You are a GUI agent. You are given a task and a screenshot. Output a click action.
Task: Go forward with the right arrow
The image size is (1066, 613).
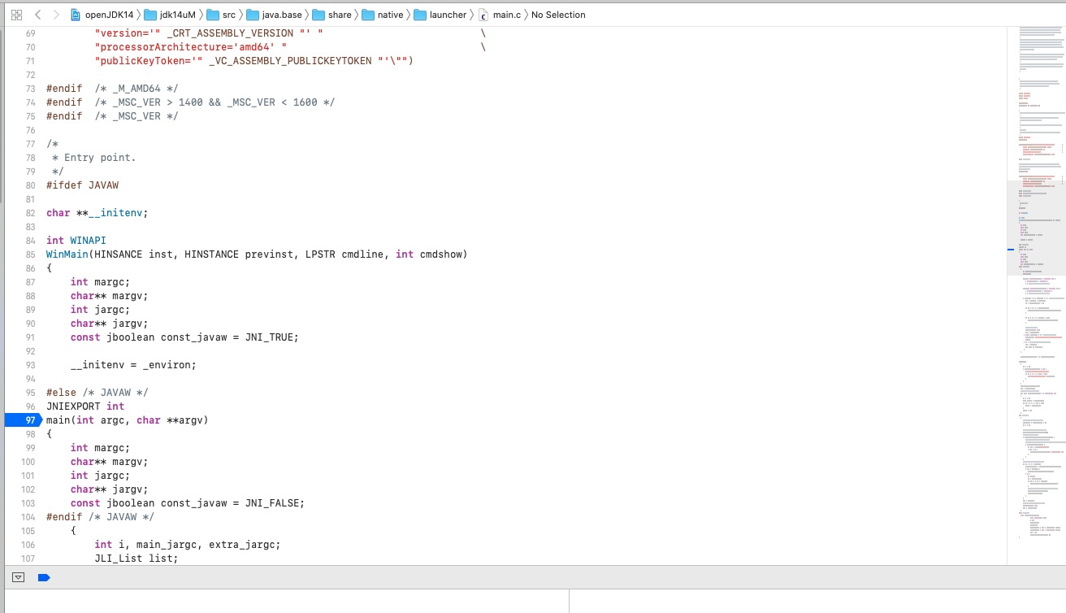(56, 15)
